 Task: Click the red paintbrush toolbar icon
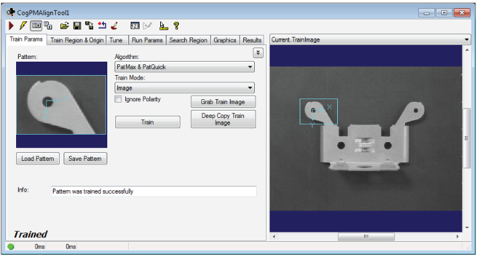114,25
